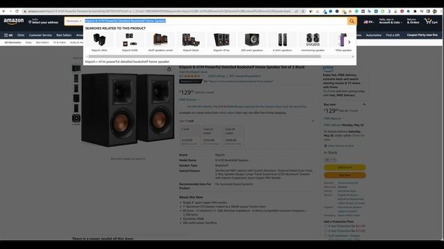
Task: Click the orange search magnifier button
Action: click(x=352, y=21)
